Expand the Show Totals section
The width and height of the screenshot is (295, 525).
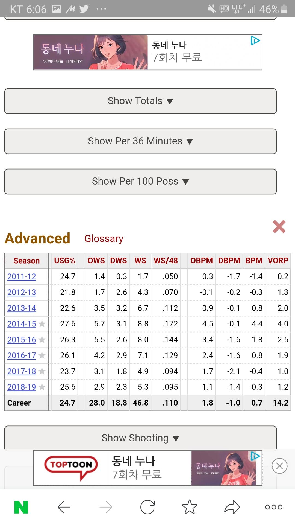coord(140,101)
